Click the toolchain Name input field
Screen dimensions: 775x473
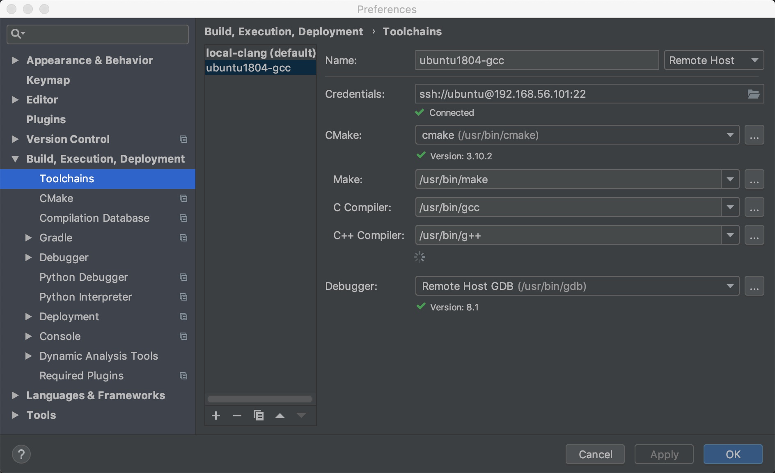(537, 60)
